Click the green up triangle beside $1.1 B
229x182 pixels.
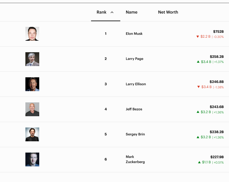[x=199, y=162]
